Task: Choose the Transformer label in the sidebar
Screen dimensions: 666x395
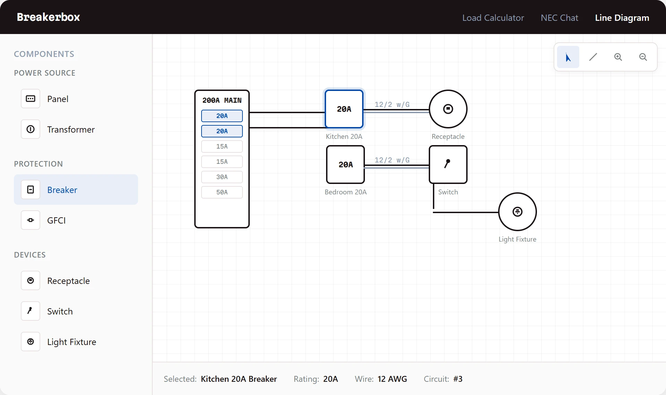Action: pos(71,129)
